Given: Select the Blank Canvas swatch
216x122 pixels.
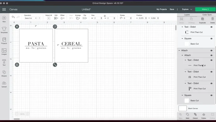Looking at the screenshot, I should coord(183,108).
